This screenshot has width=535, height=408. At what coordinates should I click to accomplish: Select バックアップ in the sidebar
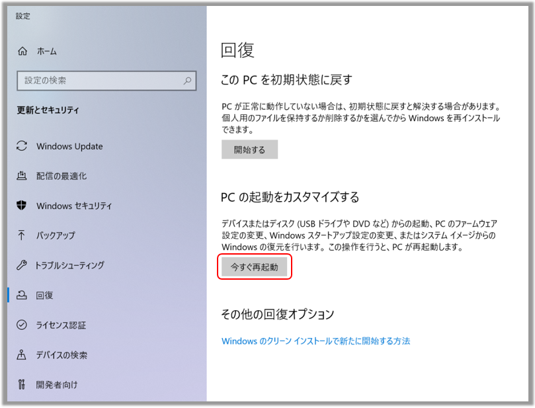[56, 235]
